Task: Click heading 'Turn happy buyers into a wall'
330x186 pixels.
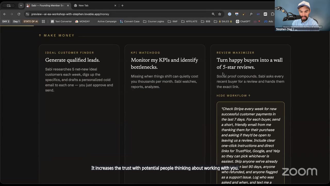Action: [x=250, y=60]
